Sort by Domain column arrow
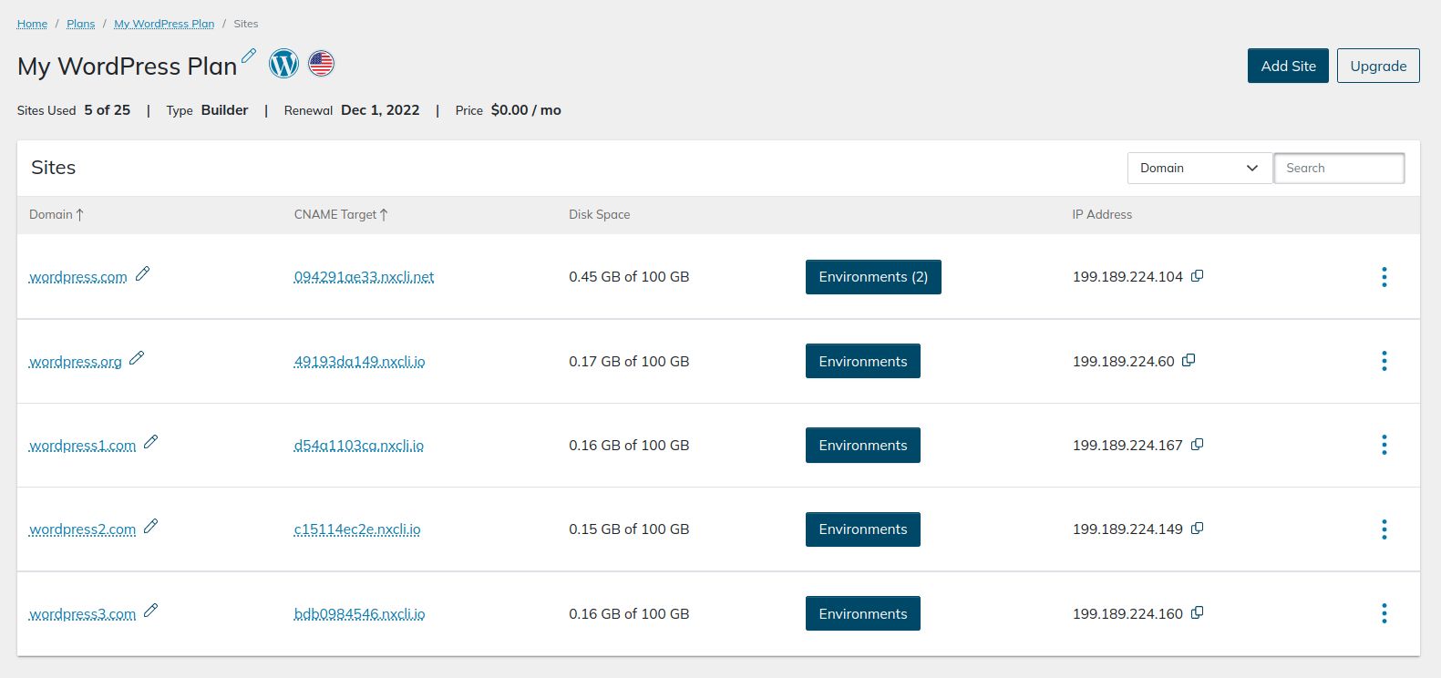 pyautogui.click(x=80, y=215)
